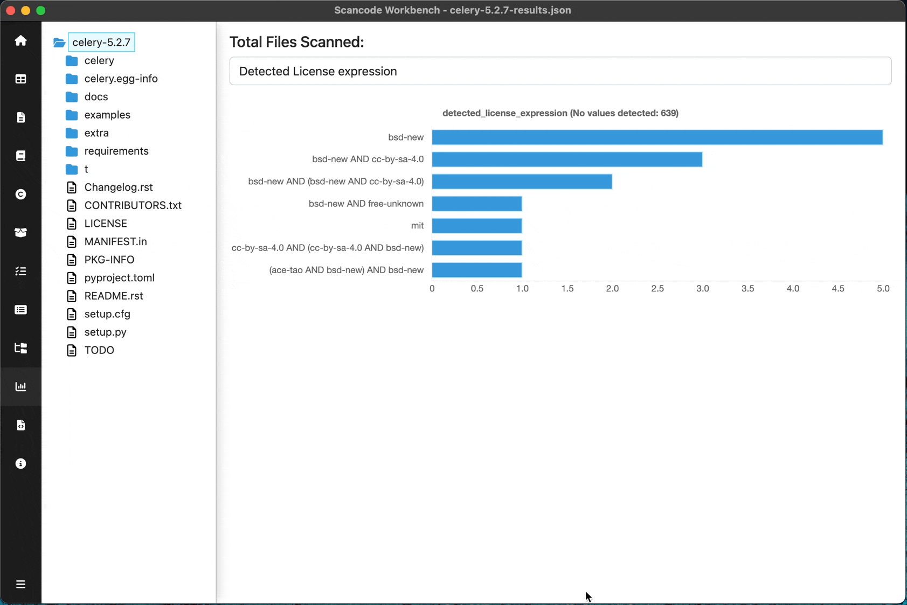Select pyproject.toml in the file tree
907x605 pixels.
pyautogui.click(x=119, y=278)
